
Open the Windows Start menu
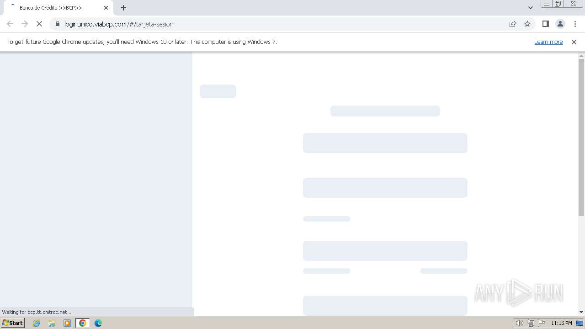(x=12, y=323)
